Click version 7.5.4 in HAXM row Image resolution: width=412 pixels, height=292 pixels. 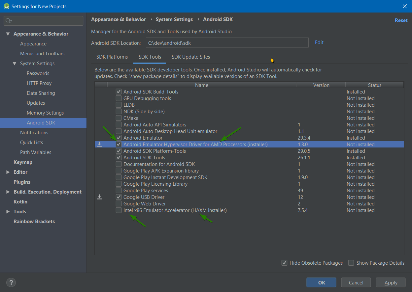coord(303,210)
